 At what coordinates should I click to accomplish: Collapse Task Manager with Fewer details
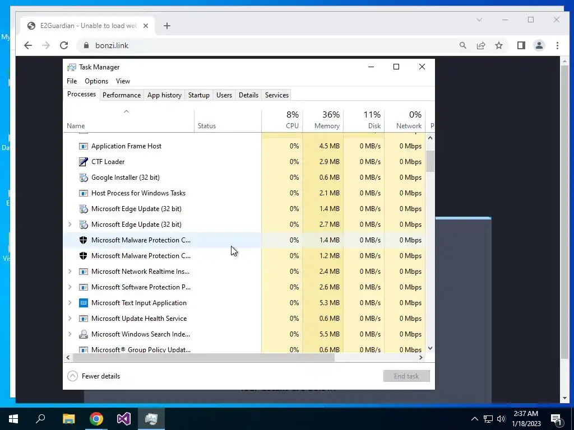pos(94,376)
